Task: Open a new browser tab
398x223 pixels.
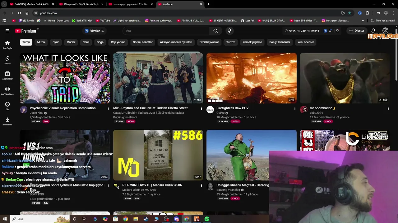Action: click(208, 4)
